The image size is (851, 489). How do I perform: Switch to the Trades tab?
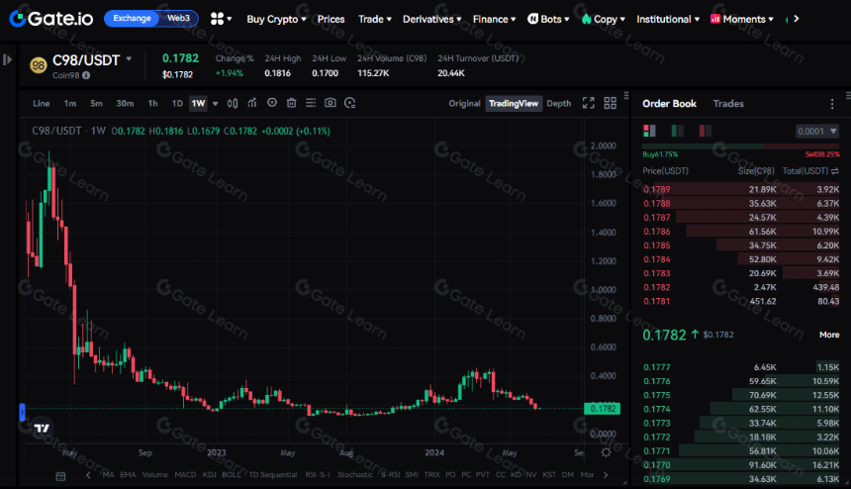point(728,104)
